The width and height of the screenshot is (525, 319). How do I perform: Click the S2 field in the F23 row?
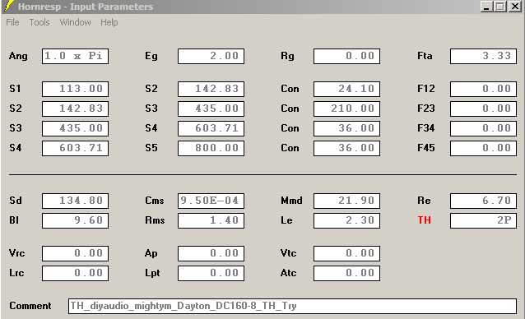point(76,109)
